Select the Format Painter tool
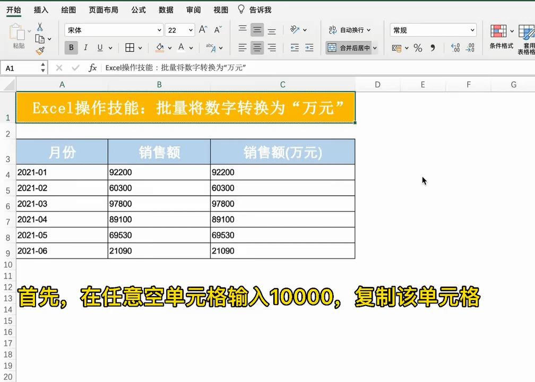Image resolution: width=535 pixels, height=382 pixels. [40, 49]
